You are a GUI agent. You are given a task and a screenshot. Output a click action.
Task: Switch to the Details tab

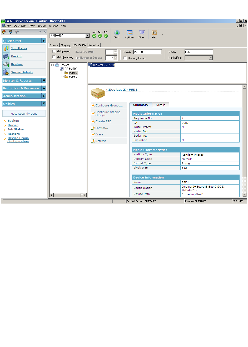point(161,105)
